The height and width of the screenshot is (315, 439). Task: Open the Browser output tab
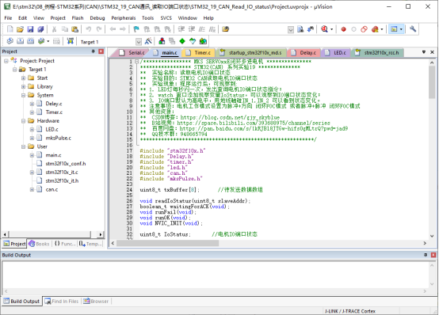tap(96, 302)
